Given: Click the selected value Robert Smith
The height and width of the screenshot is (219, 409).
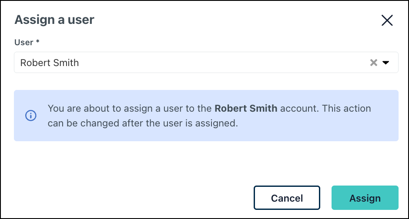Looking at the screenshot, I should pyautogui.click(x=50, y=63).
